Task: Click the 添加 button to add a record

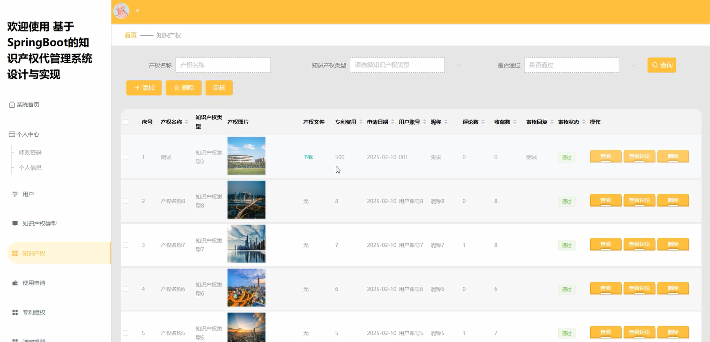Action: [x=144, y=88]
